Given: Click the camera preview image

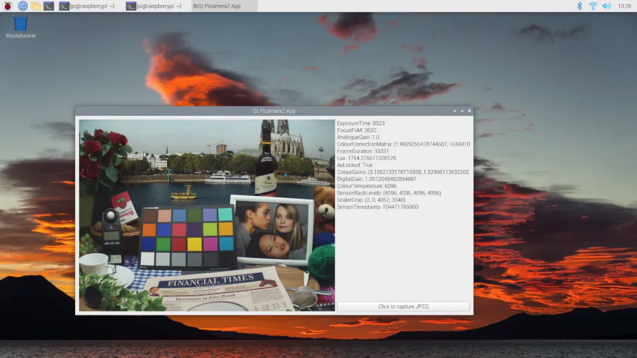Looking at the screenshot, I should 207,215.
